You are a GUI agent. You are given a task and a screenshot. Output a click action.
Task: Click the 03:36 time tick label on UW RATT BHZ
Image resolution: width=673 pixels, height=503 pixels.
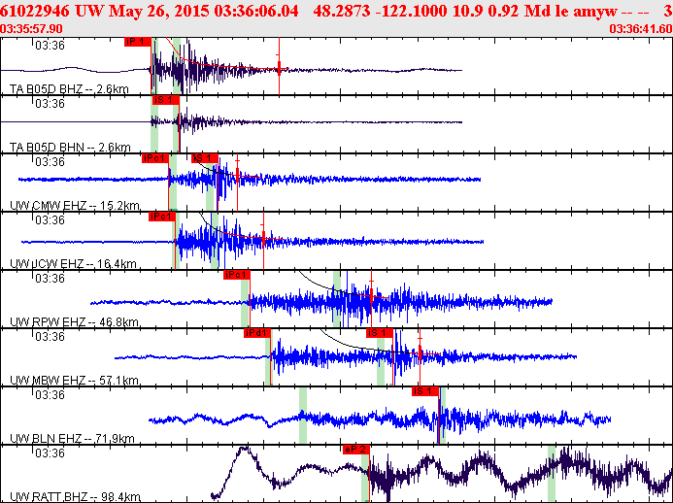[50, 453]
